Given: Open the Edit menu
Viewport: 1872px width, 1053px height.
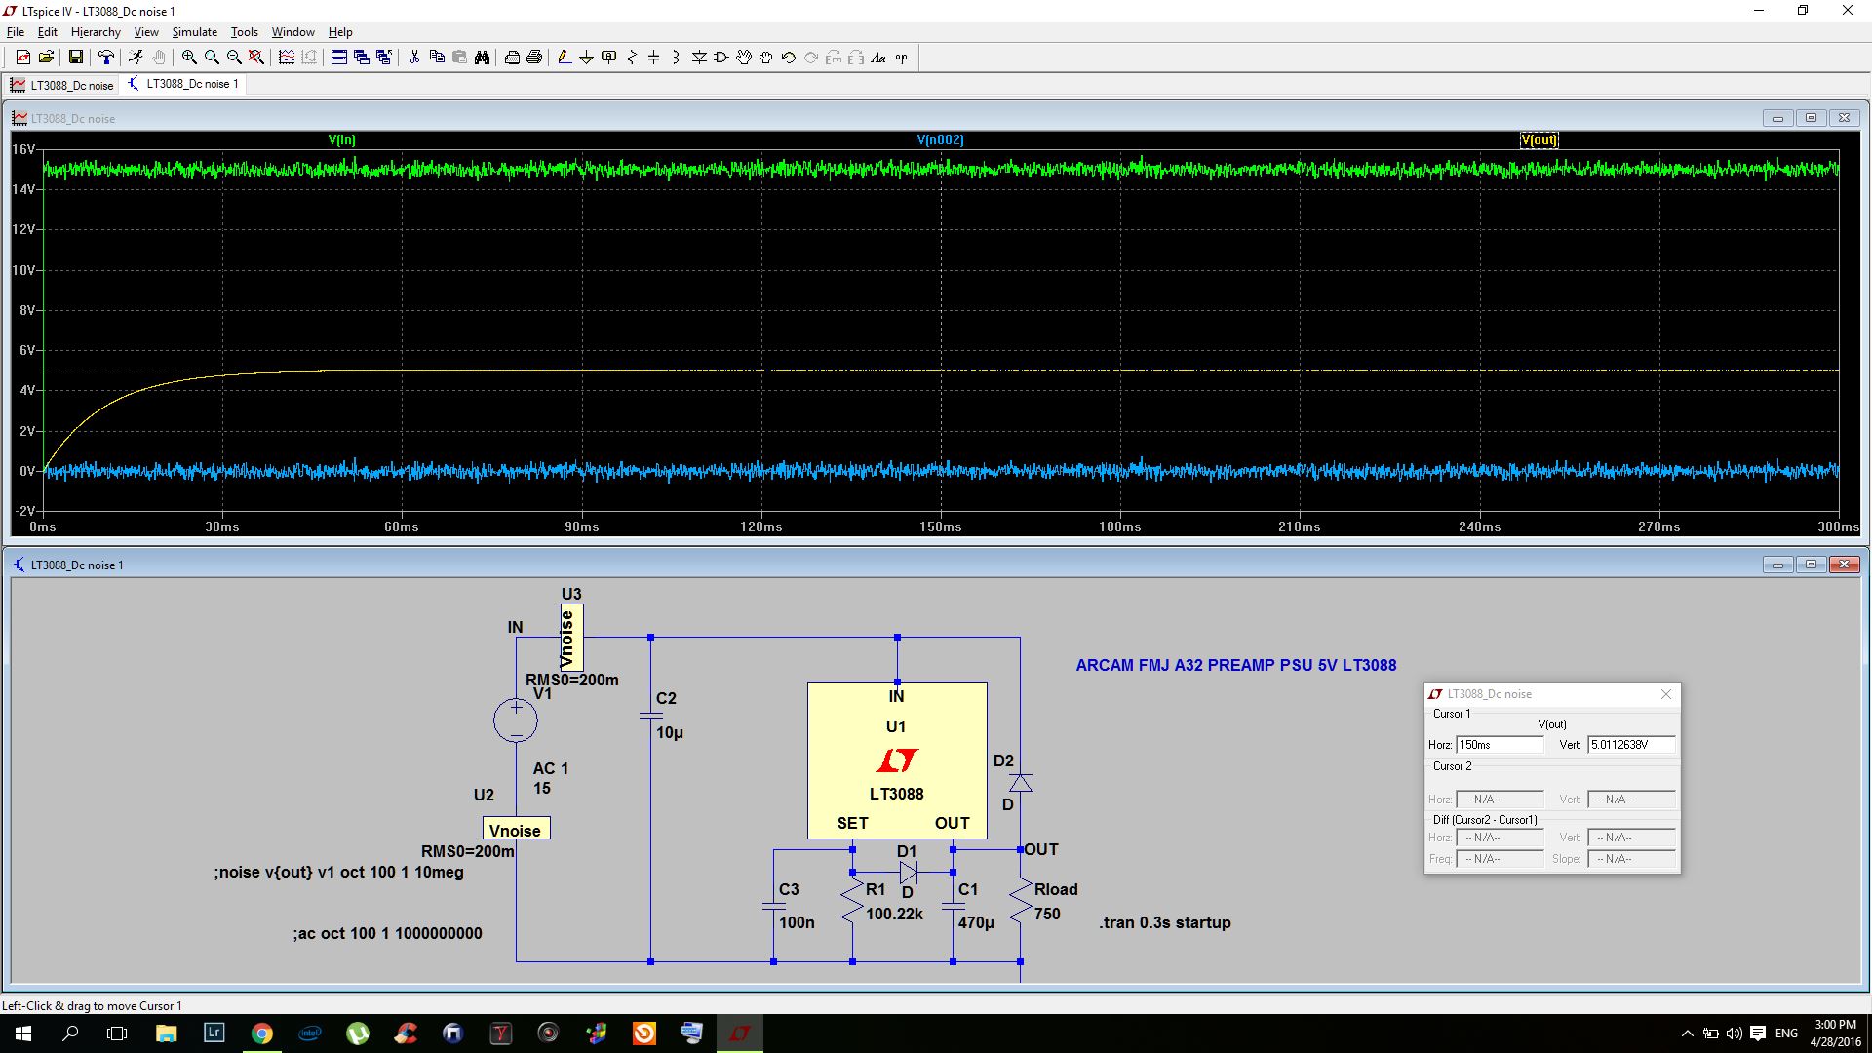Looking at the screenshot, I should click(47, 32).
